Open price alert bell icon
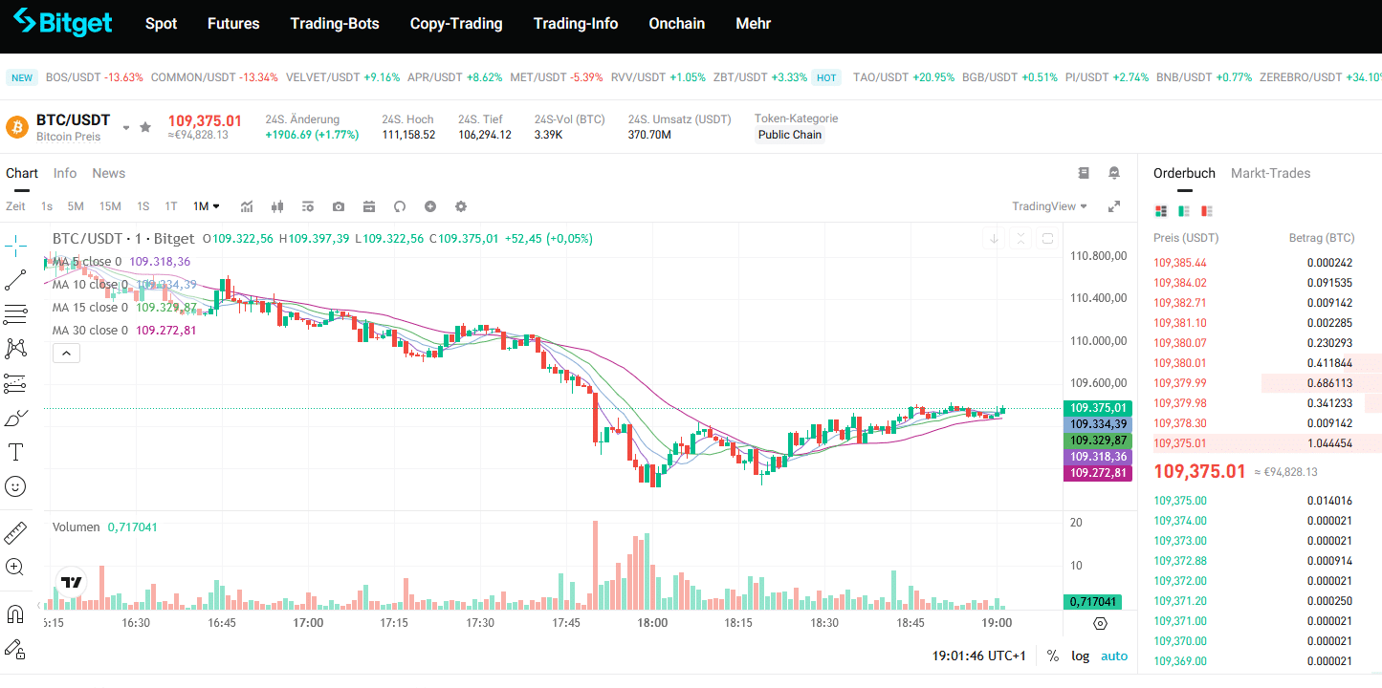 pyautogui.click(x=1114, y=173)
